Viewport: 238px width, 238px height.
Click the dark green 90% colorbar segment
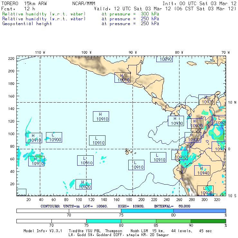208,221
